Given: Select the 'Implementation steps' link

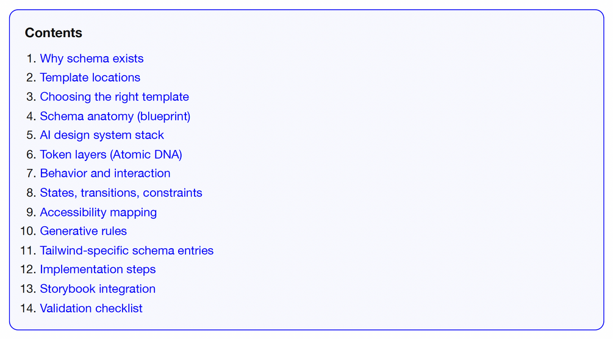Looking at the screenshot, I should coord(98,269).
